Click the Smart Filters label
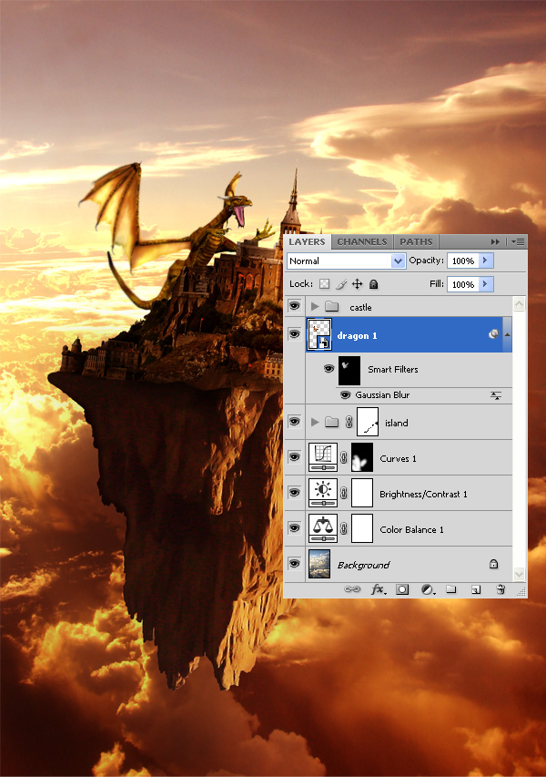Image resolution: width=546 pixels, height=777 pixels. click(x=393, y=369)
